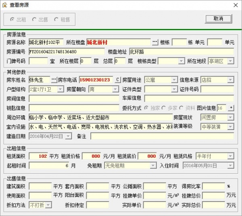Viewport: 242px width, 216px height.
Task: Open the 房屋用途 dropdown showing 公寓
Action: [x=174, y=80]
